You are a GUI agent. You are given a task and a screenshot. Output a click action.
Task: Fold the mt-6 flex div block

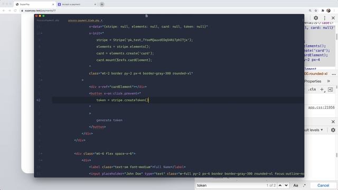pyautogui.click(x=41, y=154)
